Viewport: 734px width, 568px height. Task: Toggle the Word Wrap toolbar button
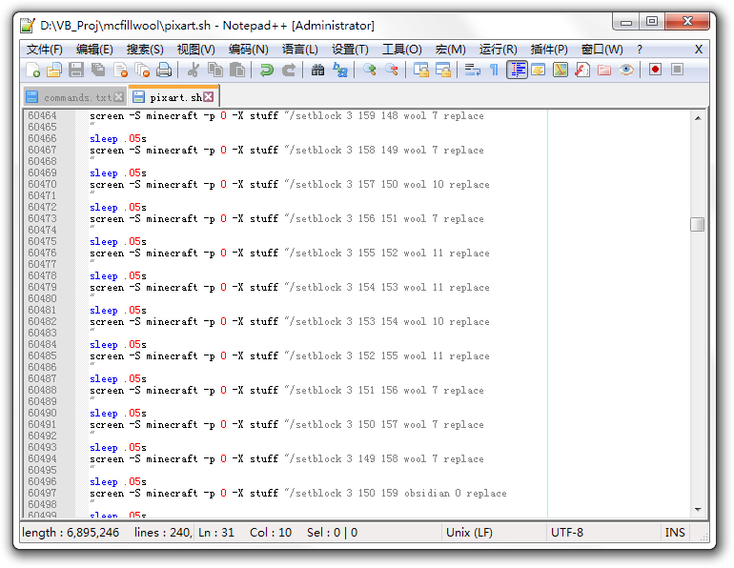click(x=472, y=70)
